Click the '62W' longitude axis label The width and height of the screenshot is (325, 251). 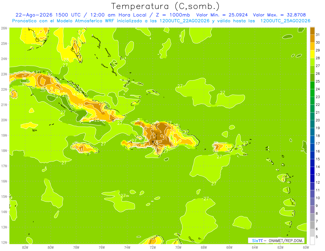click(x=280, y=247)
